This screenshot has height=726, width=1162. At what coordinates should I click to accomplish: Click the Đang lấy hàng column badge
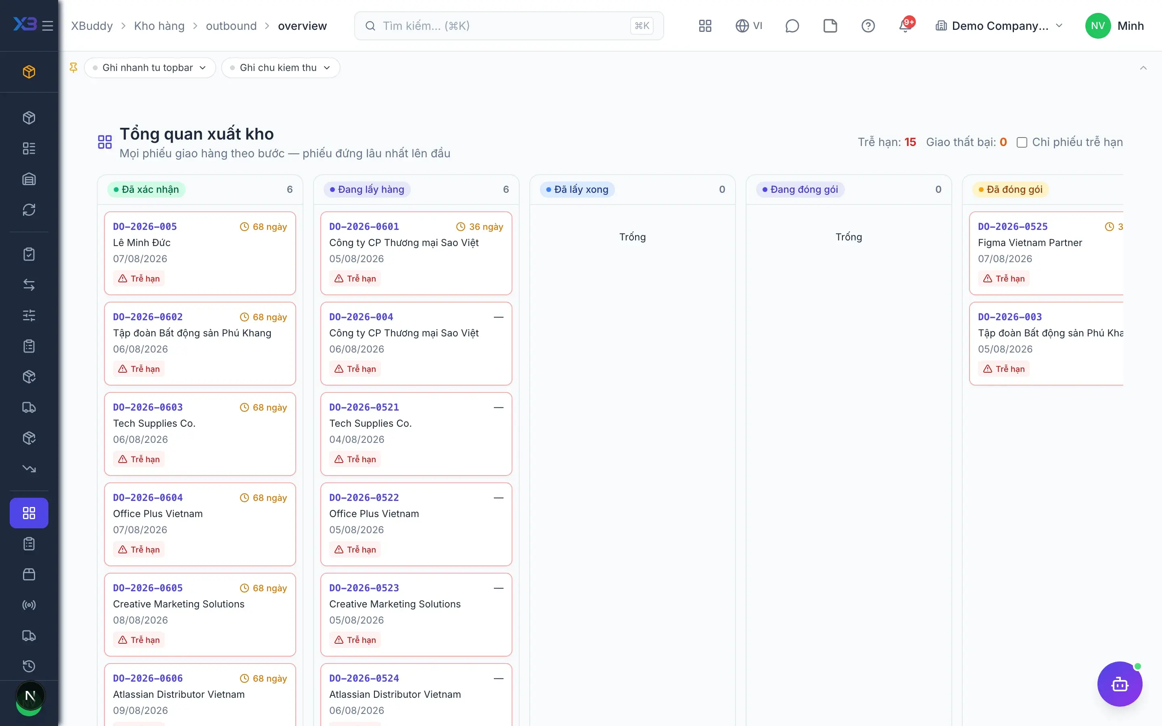coord(367,189)
